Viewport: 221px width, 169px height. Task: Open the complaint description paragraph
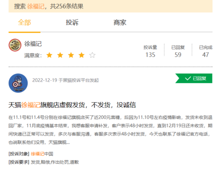pos(110,130)
